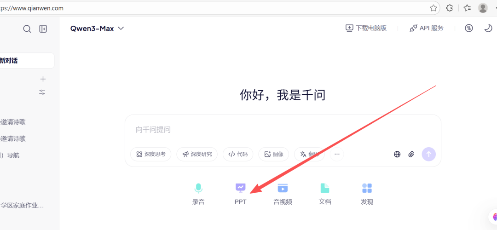The height and width of the screenshot is (230, 497).
Task: Expand more options ellipsis chip
Action: 337,154
